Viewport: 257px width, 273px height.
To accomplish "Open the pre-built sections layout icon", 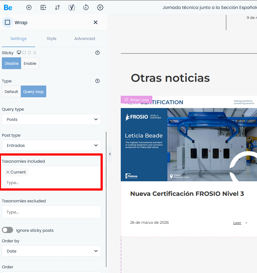I will click(x=43, y=7).
